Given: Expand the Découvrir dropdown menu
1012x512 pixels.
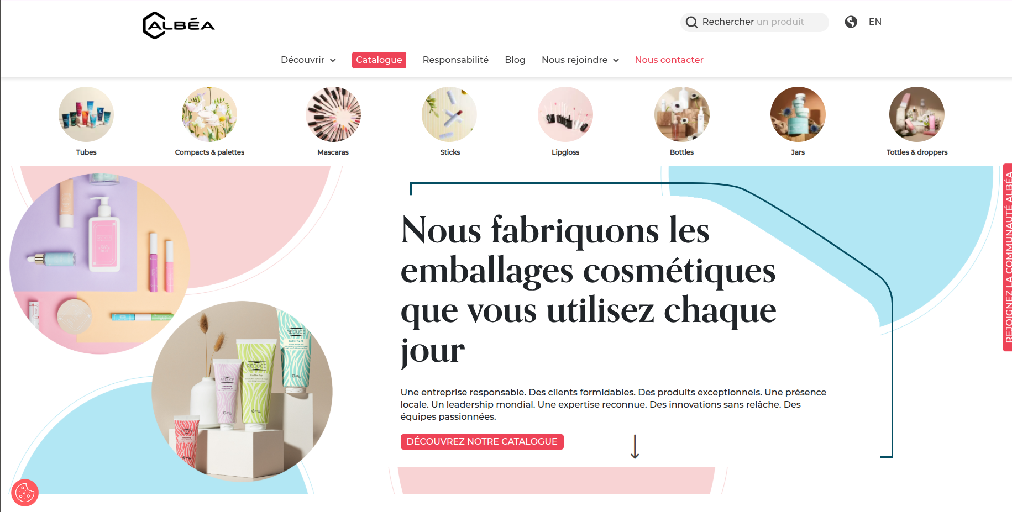Looking at the screenshot, I should [308, 60].
